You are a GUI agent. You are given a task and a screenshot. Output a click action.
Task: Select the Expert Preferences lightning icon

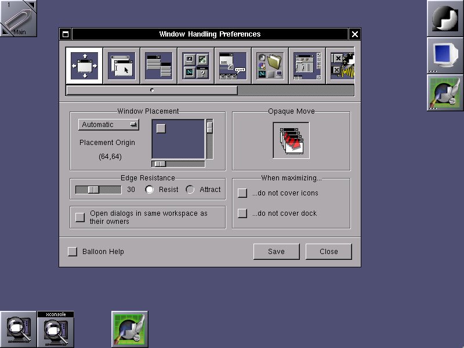(x=344, y=65)
